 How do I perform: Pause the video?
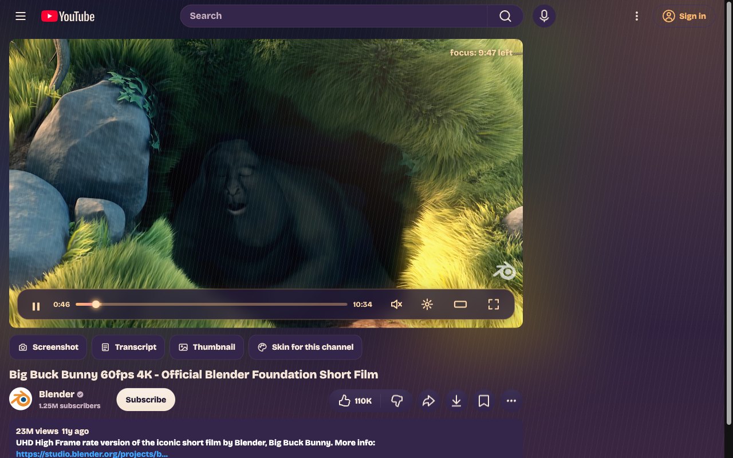(x=36, y=306)
